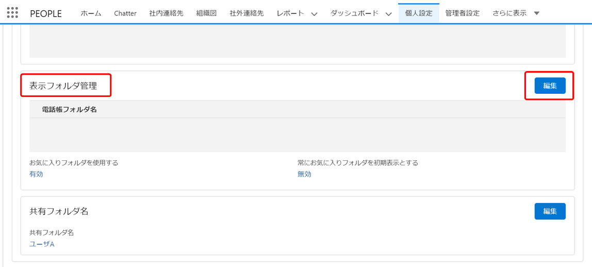The height and width of the screenshot is (267, 592).
Task: Open the ダッシュボード tab
Action: coord(354,13)
